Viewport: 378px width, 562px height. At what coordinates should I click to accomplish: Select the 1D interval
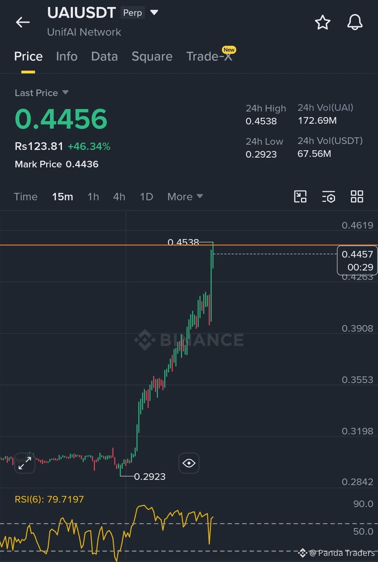tap(146, 197)
